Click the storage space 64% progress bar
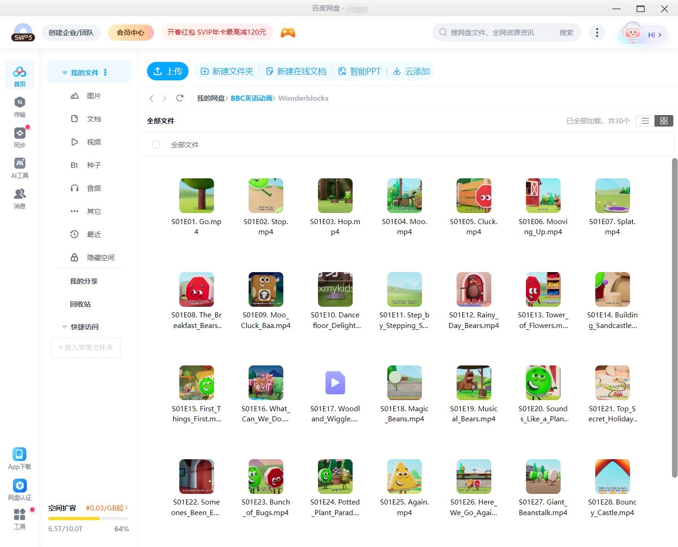Image resolution: width=678 pixels, height=547 pixels. (x=88, y=518)
